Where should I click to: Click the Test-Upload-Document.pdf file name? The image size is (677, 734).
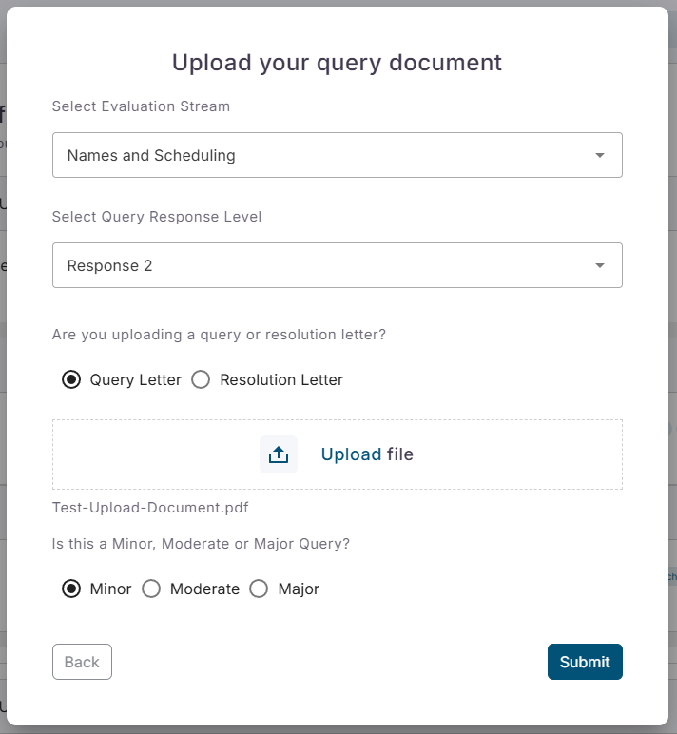tap(150, 508)
